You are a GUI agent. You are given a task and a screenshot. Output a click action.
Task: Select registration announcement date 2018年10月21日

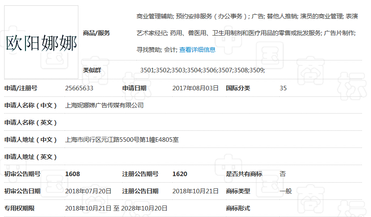point(195,191)
